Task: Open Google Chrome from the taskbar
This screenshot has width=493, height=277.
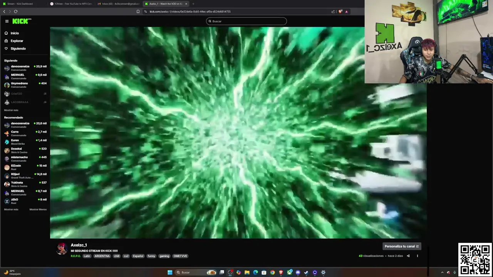Action: click(272, 272)
